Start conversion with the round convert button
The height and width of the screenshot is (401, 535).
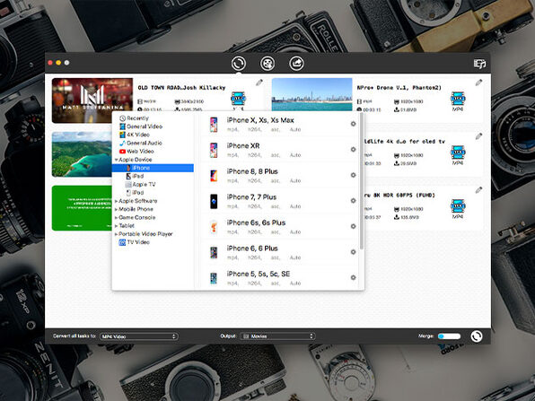477,336
